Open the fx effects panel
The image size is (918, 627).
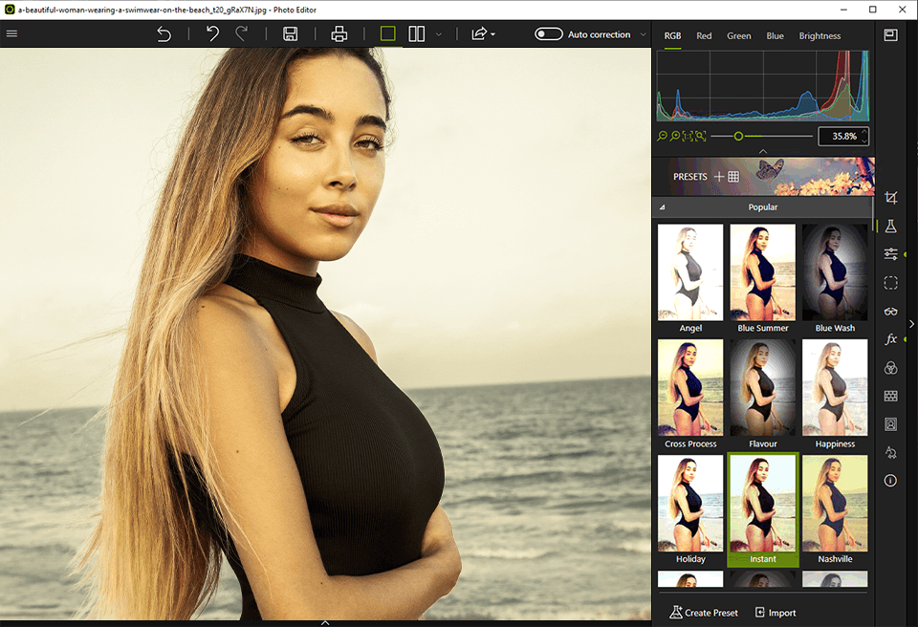(890, 339)
